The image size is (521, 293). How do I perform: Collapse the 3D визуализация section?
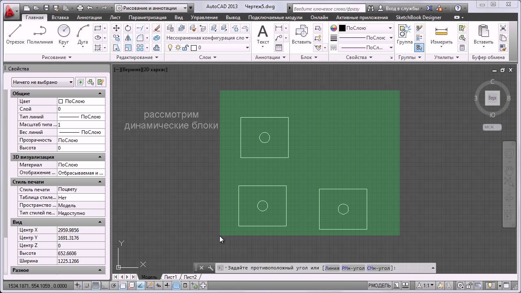point(100,157)
